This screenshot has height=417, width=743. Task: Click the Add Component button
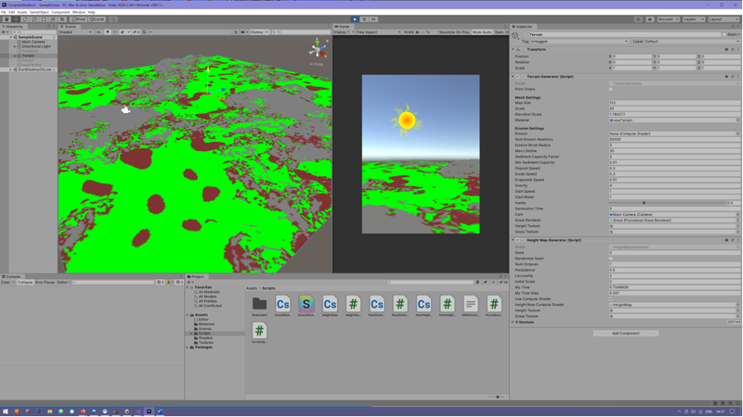click(x=625, y=333)
